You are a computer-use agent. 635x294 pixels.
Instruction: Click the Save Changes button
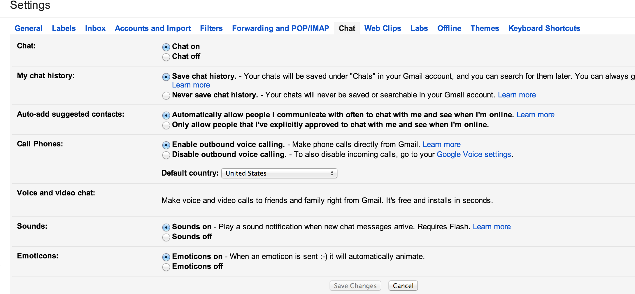(x=355, y=286)
